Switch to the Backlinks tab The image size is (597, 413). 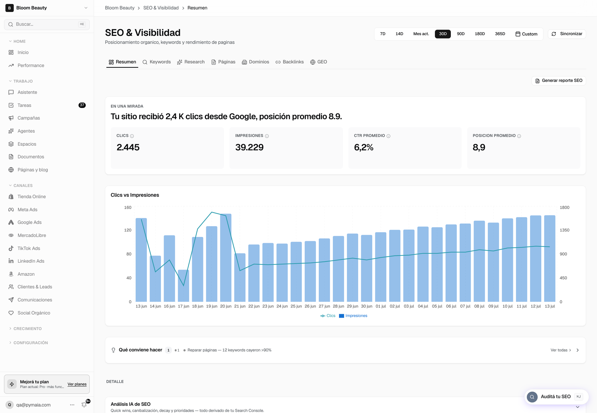point(289,62)
